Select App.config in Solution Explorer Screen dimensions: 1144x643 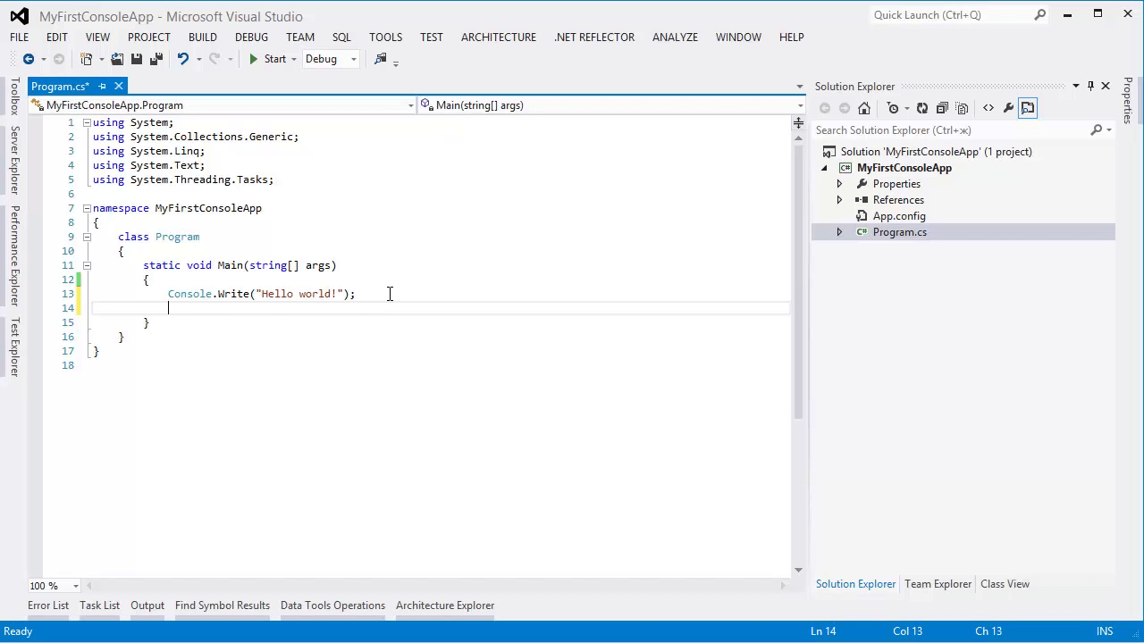(x=899, y=216)
